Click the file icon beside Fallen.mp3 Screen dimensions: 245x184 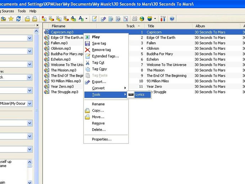tap(47, 43)
